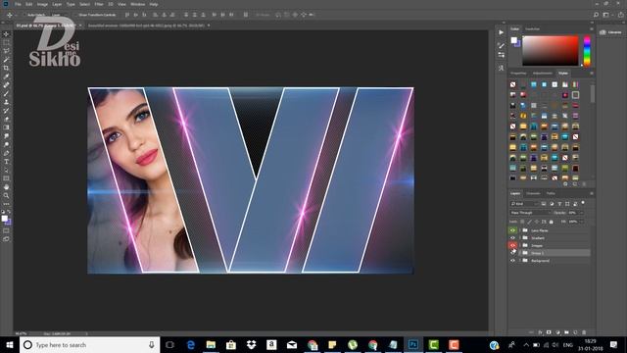
Task: Open the Layers panel options menu
Action: coord(592,194)
